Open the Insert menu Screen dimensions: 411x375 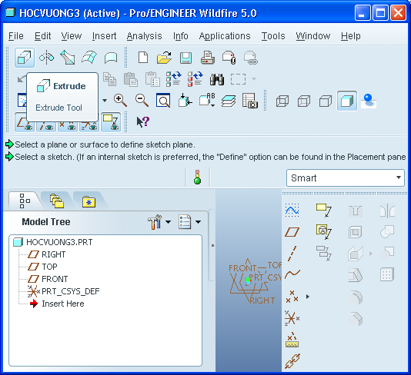pyautogui.click(x=105, y=36)
